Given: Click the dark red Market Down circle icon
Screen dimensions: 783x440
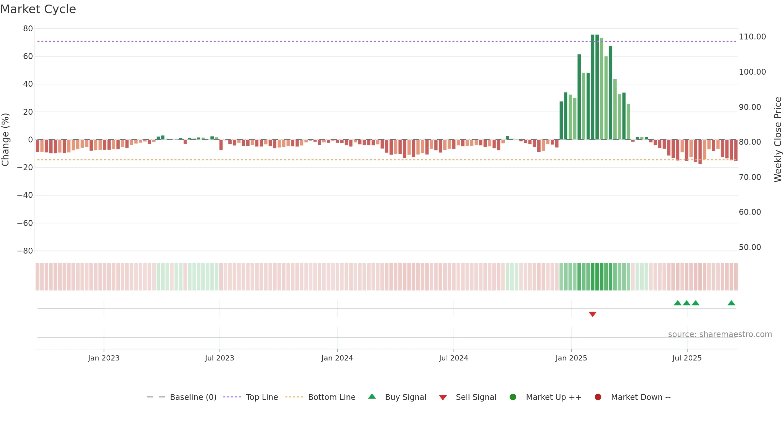Looking at the screenshot, I should pos(598,397).
